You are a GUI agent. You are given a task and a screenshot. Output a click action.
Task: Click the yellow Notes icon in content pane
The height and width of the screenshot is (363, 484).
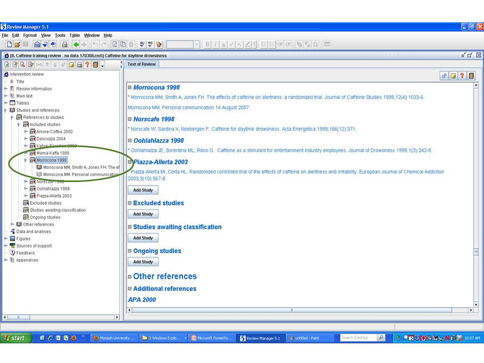pyautogui.click(x=453, y=76)
